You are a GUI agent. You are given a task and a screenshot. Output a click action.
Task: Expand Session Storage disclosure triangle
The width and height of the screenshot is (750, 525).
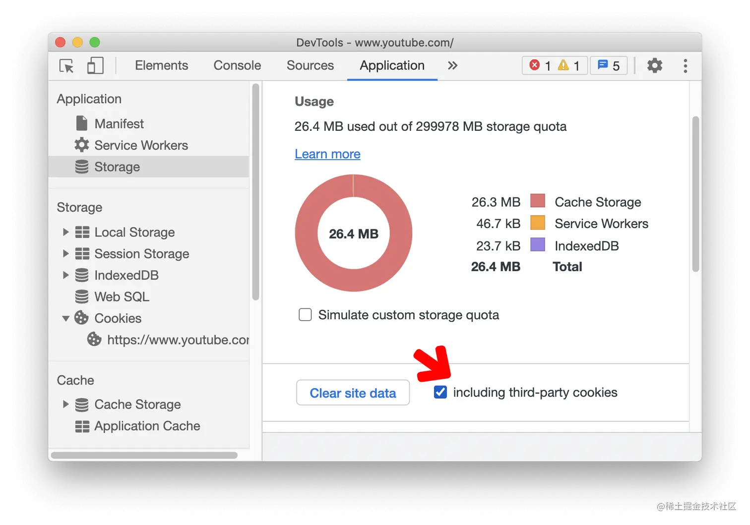tap(65, 253)
